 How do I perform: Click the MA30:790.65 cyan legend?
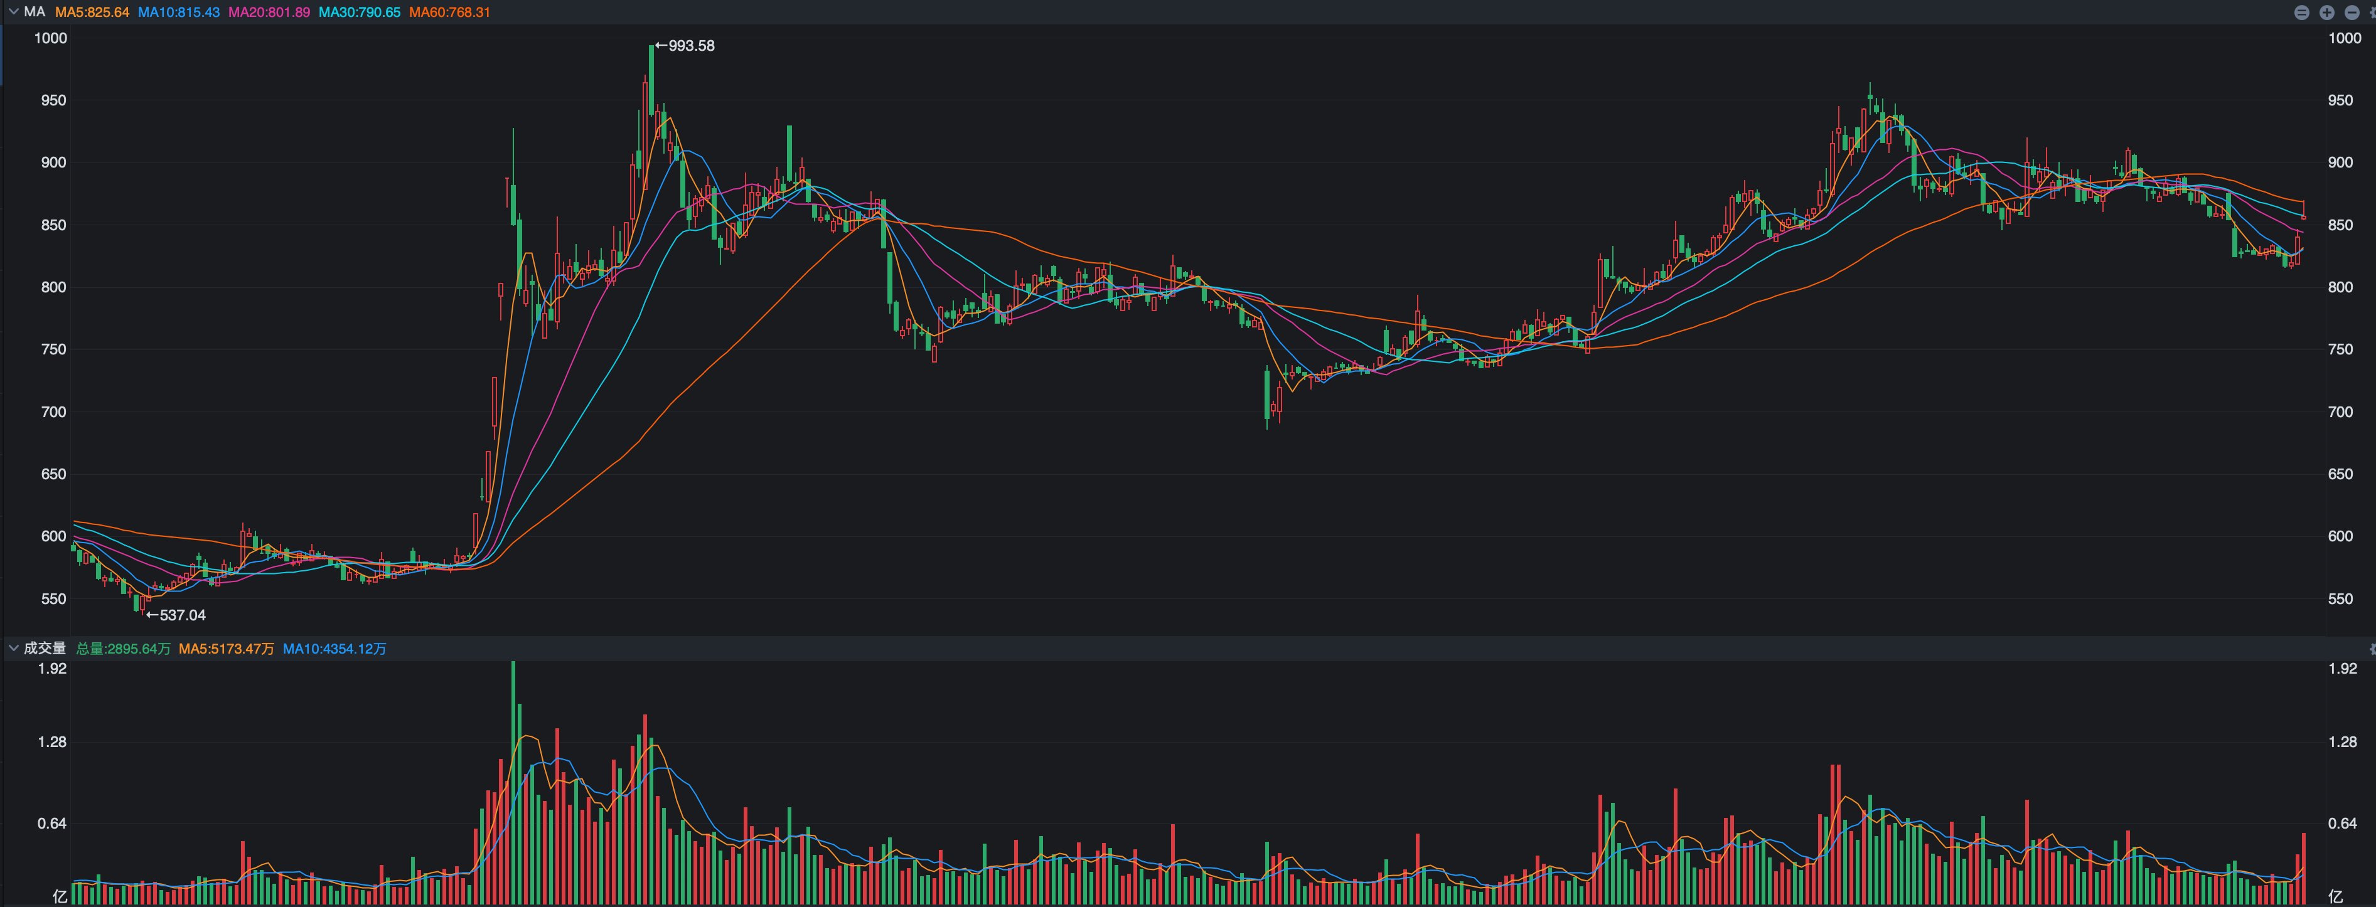360,12
